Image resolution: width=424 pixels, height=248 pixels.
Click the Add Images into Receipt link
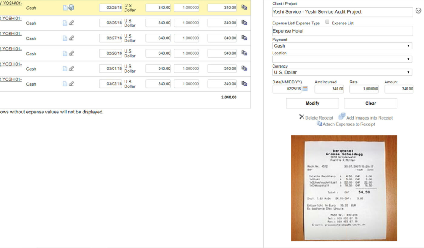(x=369, y=118)
